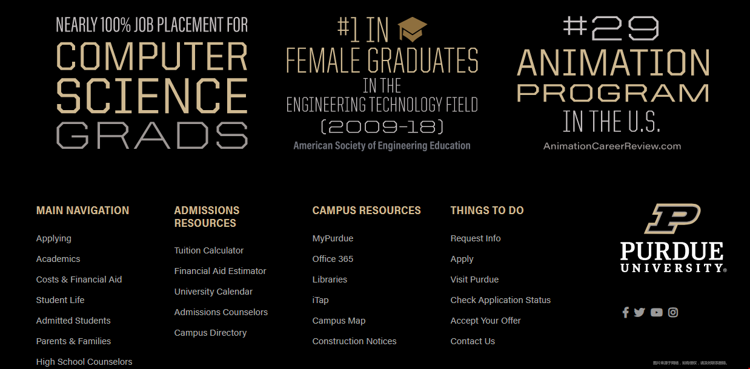
Task: Click the Computer Science Grads banner
Action: tap(152, 83)
